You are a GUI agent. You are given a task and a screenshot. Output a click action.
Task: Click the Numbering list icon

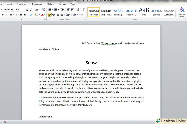[55, 10]
